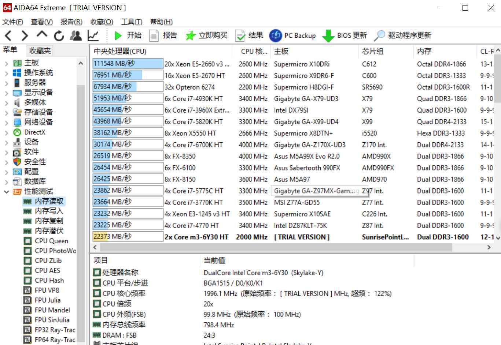This screenshot has height=345, width=501.
Task: Switch to the 菜单 tab
Action: pos(10,50)
